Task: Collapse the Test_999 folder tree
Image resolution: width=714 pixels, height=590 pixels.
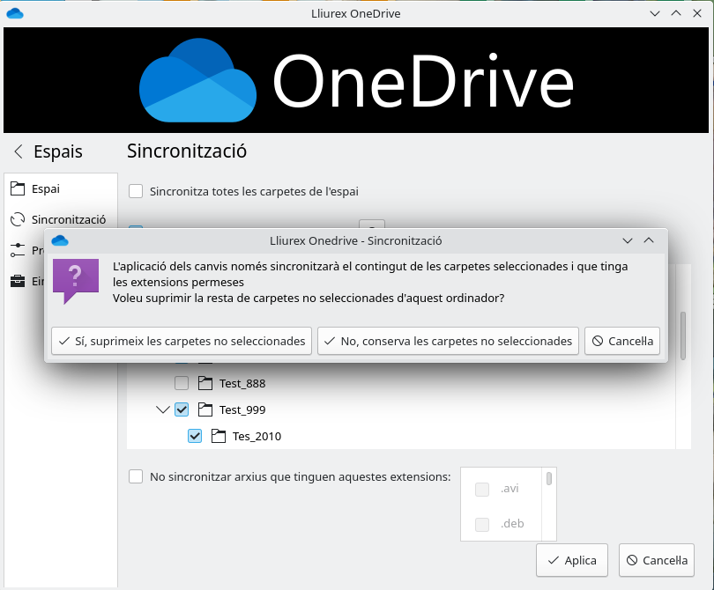Action: point(162,409)
